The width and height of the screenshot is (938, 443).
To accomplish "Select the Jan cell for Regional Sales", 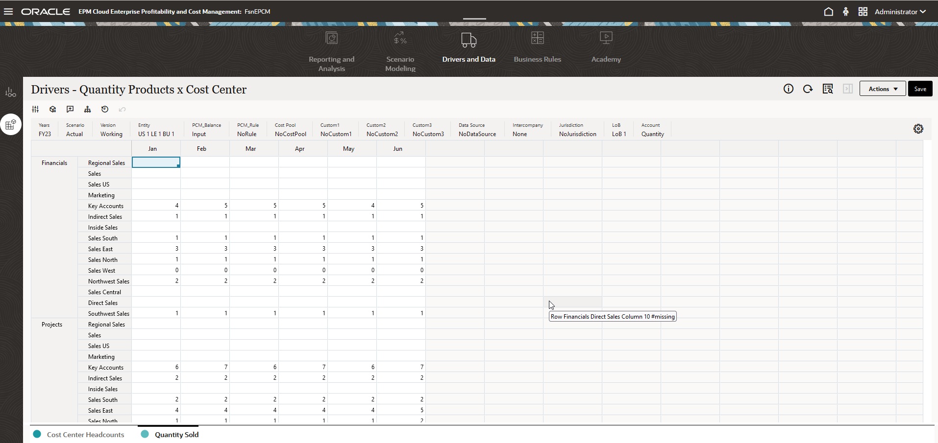I will tap(156, 162).
